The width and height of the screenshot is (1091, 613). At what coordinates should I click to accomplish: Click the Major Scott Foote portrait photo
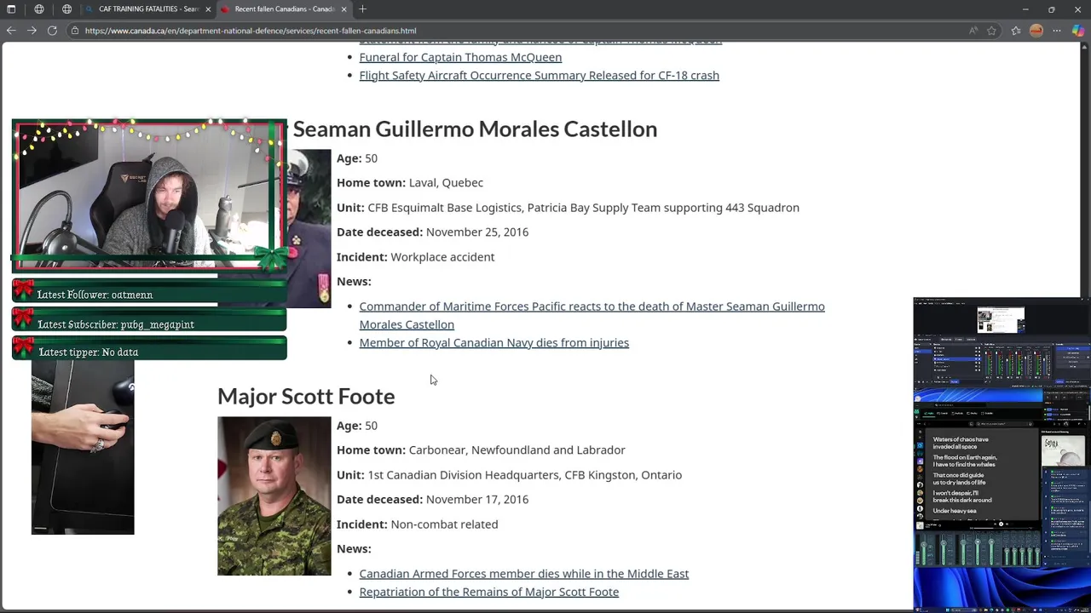(274, 496)
